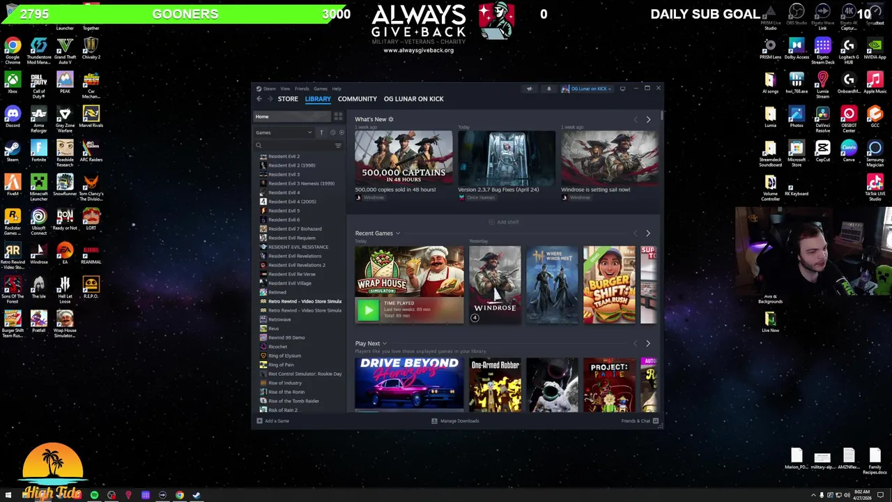Select Rise of the Tomb Raider in list
The image size is (892, 502).
click(293, 401)
